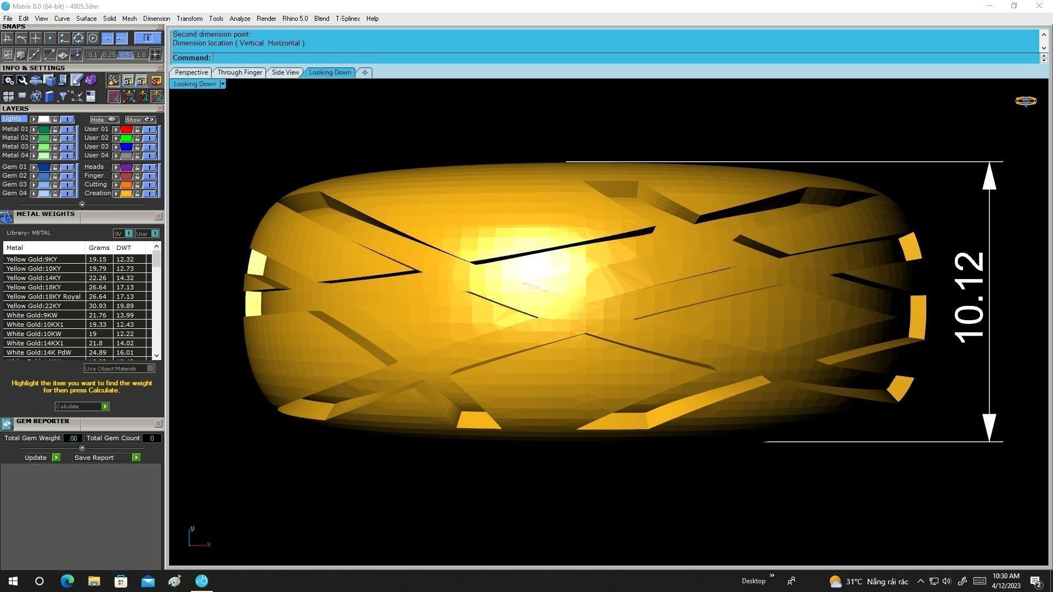Click the red color swatch of User 01
The image size is (1053, 592).
tap(126, 129)
